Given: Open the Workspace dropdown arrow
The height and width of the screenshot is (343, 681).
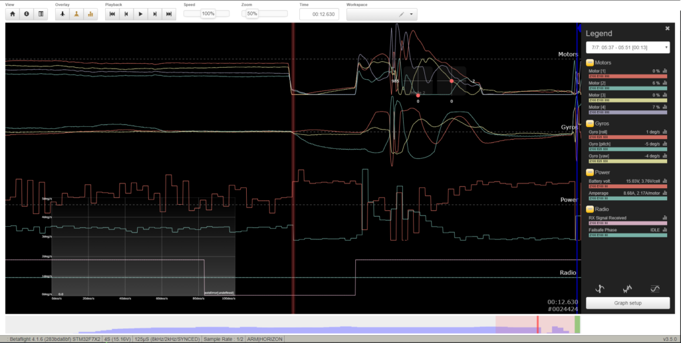Looking at the screenshot, I should (411, 15).
